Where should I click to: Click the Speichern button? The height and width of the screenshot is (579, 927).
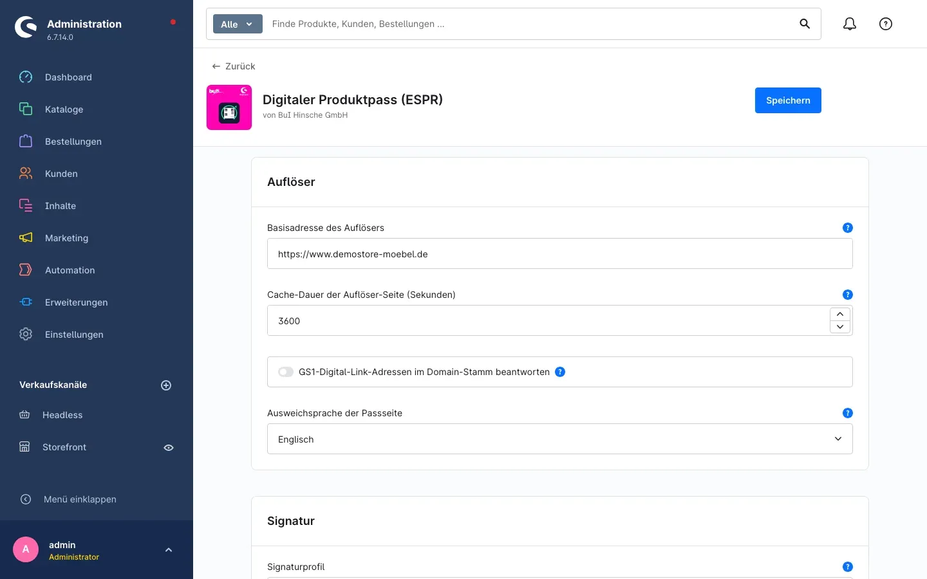[x=788, y=100]
